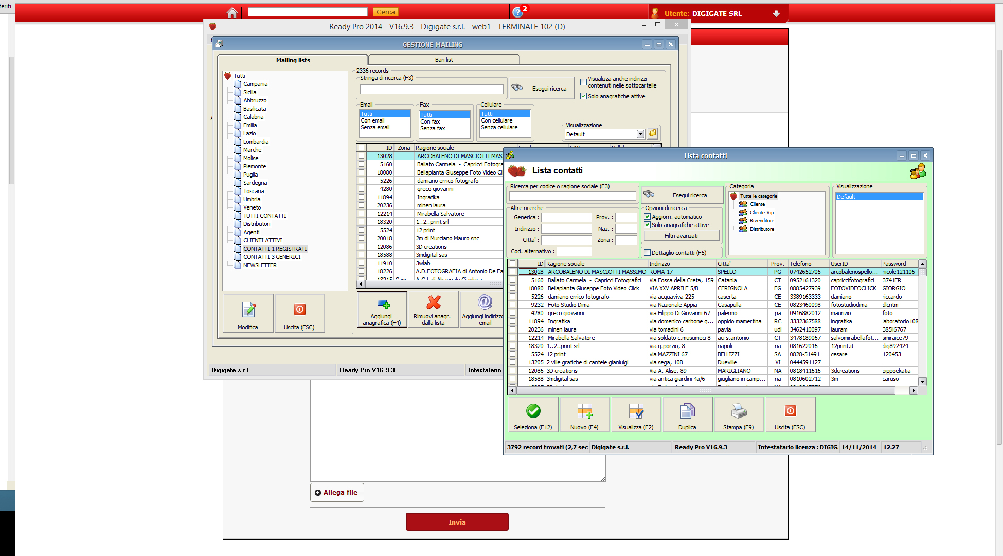1003x556 pixels.
Task: Enable Visualizza anche indirizzi sottocartelle checkbox
Action: (x=583, y=82)
